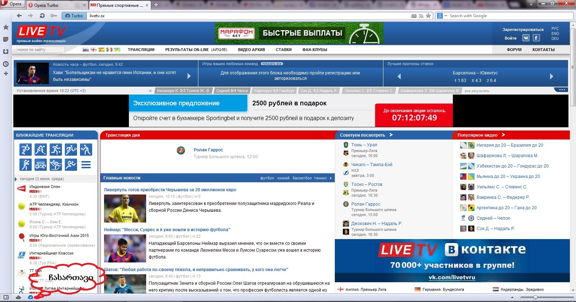576x302 pixels.
Task: Show next betting forecast with right arrow
Action: [552, 76]
